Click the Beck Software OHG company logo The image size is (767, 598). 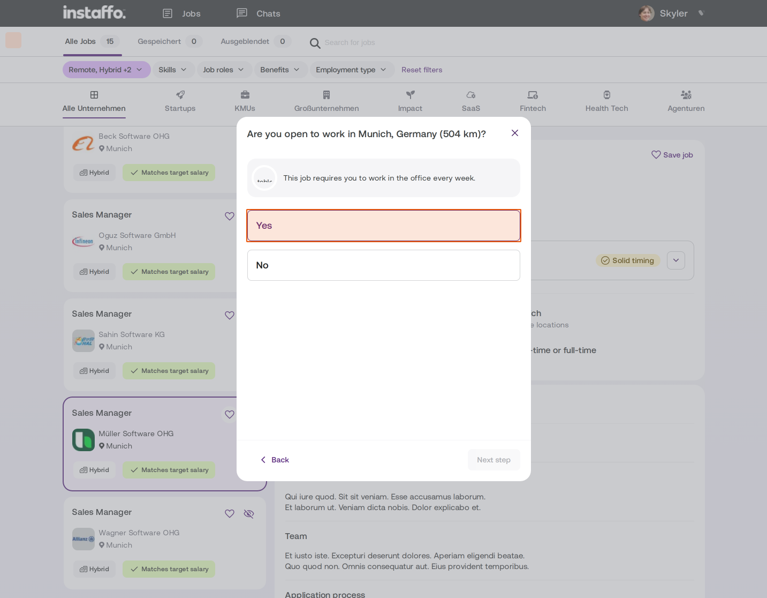[x=83, y=143]
